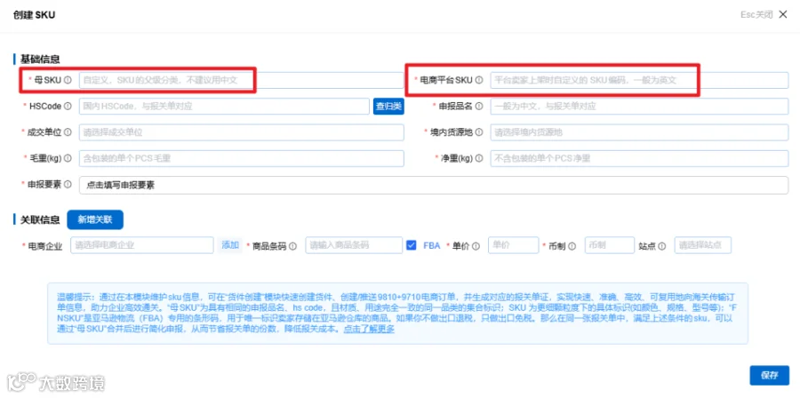Click the 保存 button
The height and width of the screenshot is (398, 800).
click(770, 376)
